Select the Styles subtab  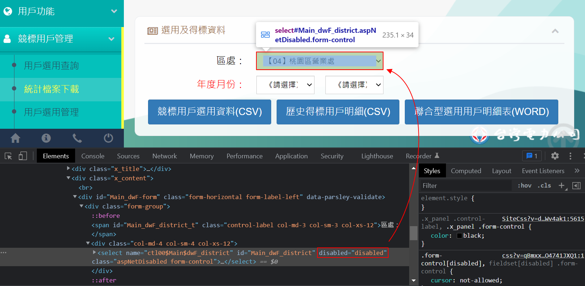pyautogui.click(x=432, y=171)
